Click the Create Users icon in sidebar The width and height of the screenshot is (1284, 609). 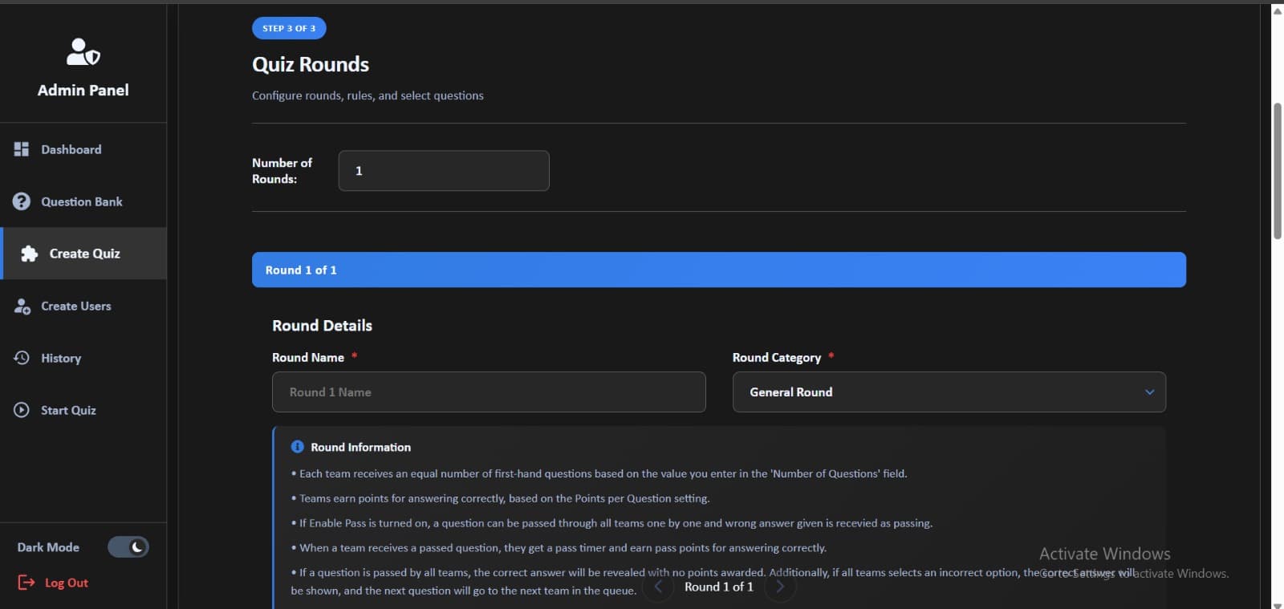(22, 307)
